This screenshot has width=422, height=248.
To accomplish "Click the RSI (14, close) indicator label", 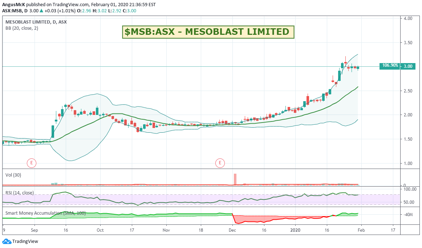I will pyautogui.click(x=20, y=193).
